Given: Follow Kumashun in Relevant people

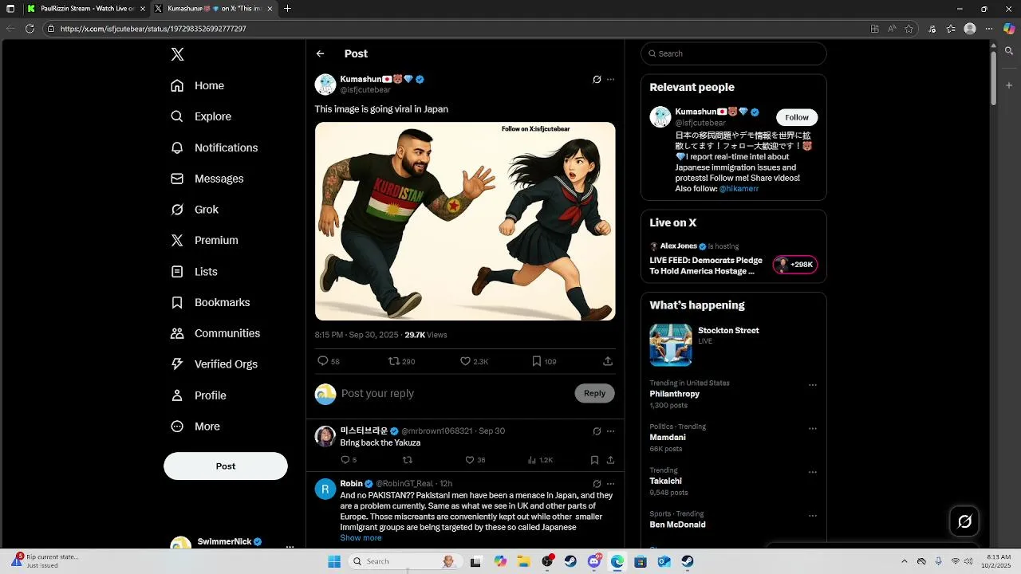Looking at the screenshot, I should click(x=797, y=117).
